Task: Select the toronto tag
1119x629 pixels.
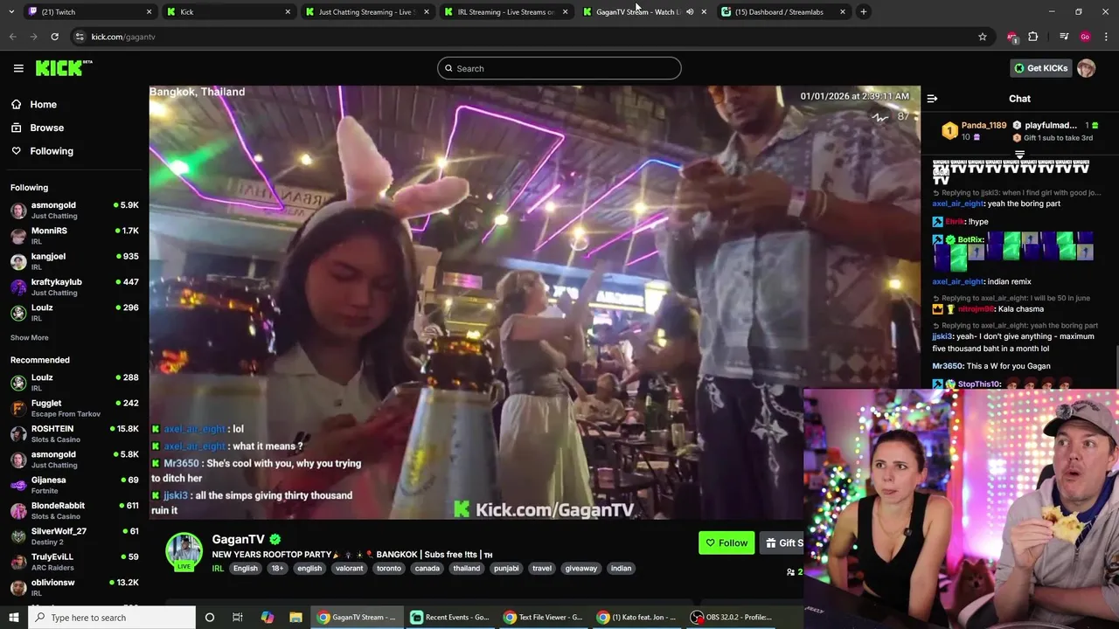Action: (389, 568)
